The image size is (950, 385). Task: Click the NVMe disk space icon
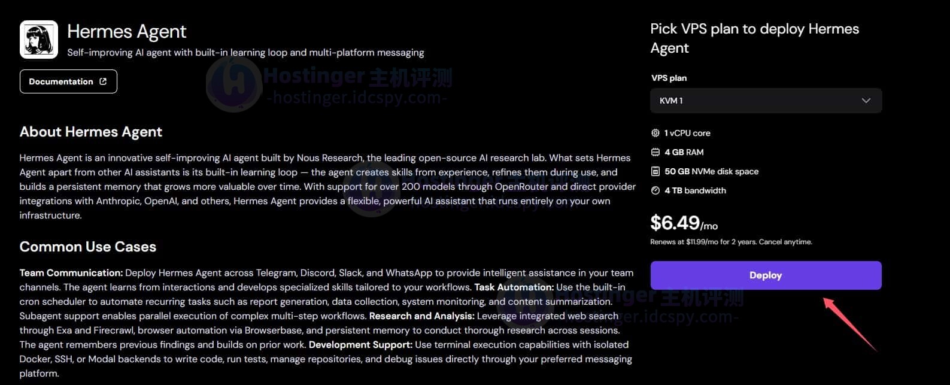click(x=655, y=171)
